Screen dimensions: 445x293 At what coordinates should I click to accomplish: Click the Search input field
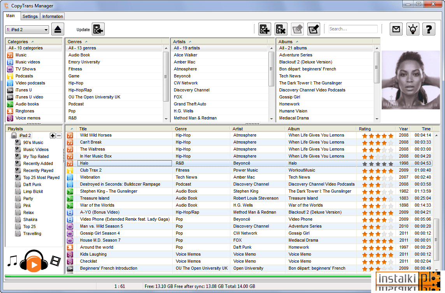353,29
